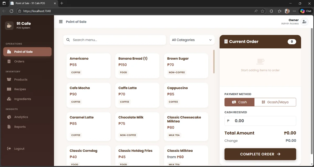Open the browser profile avatar
Viewport: 314px width, 167px height.
pos(287,11)
